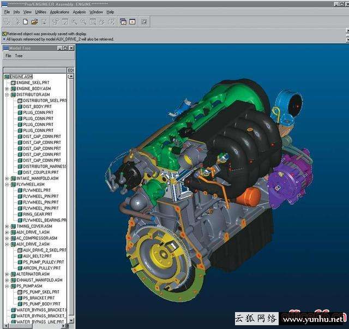Activate window using the stacked windows icon
Viewport: 349px width, 329px height.
[123, 22]
